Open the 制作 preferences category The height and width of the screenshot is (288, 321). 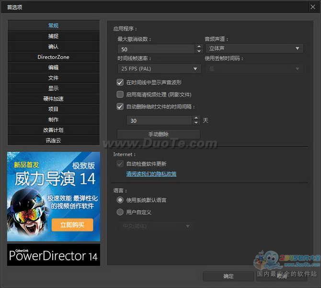[x=54, y=120]
